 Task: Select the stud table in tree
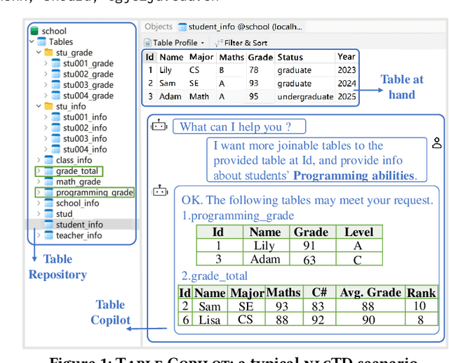[x=64, y=214]
